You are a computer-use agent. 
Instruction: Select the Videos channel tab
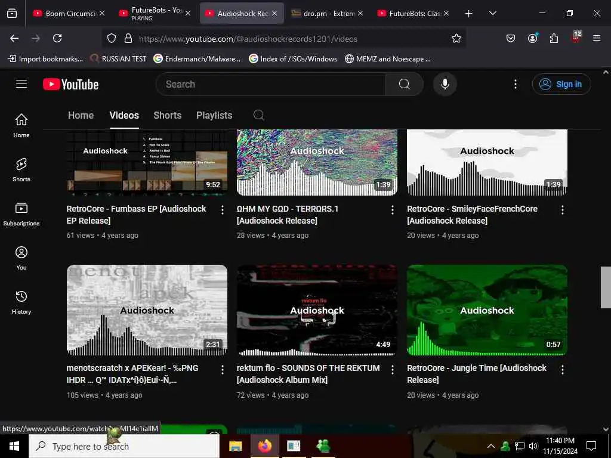124,115
